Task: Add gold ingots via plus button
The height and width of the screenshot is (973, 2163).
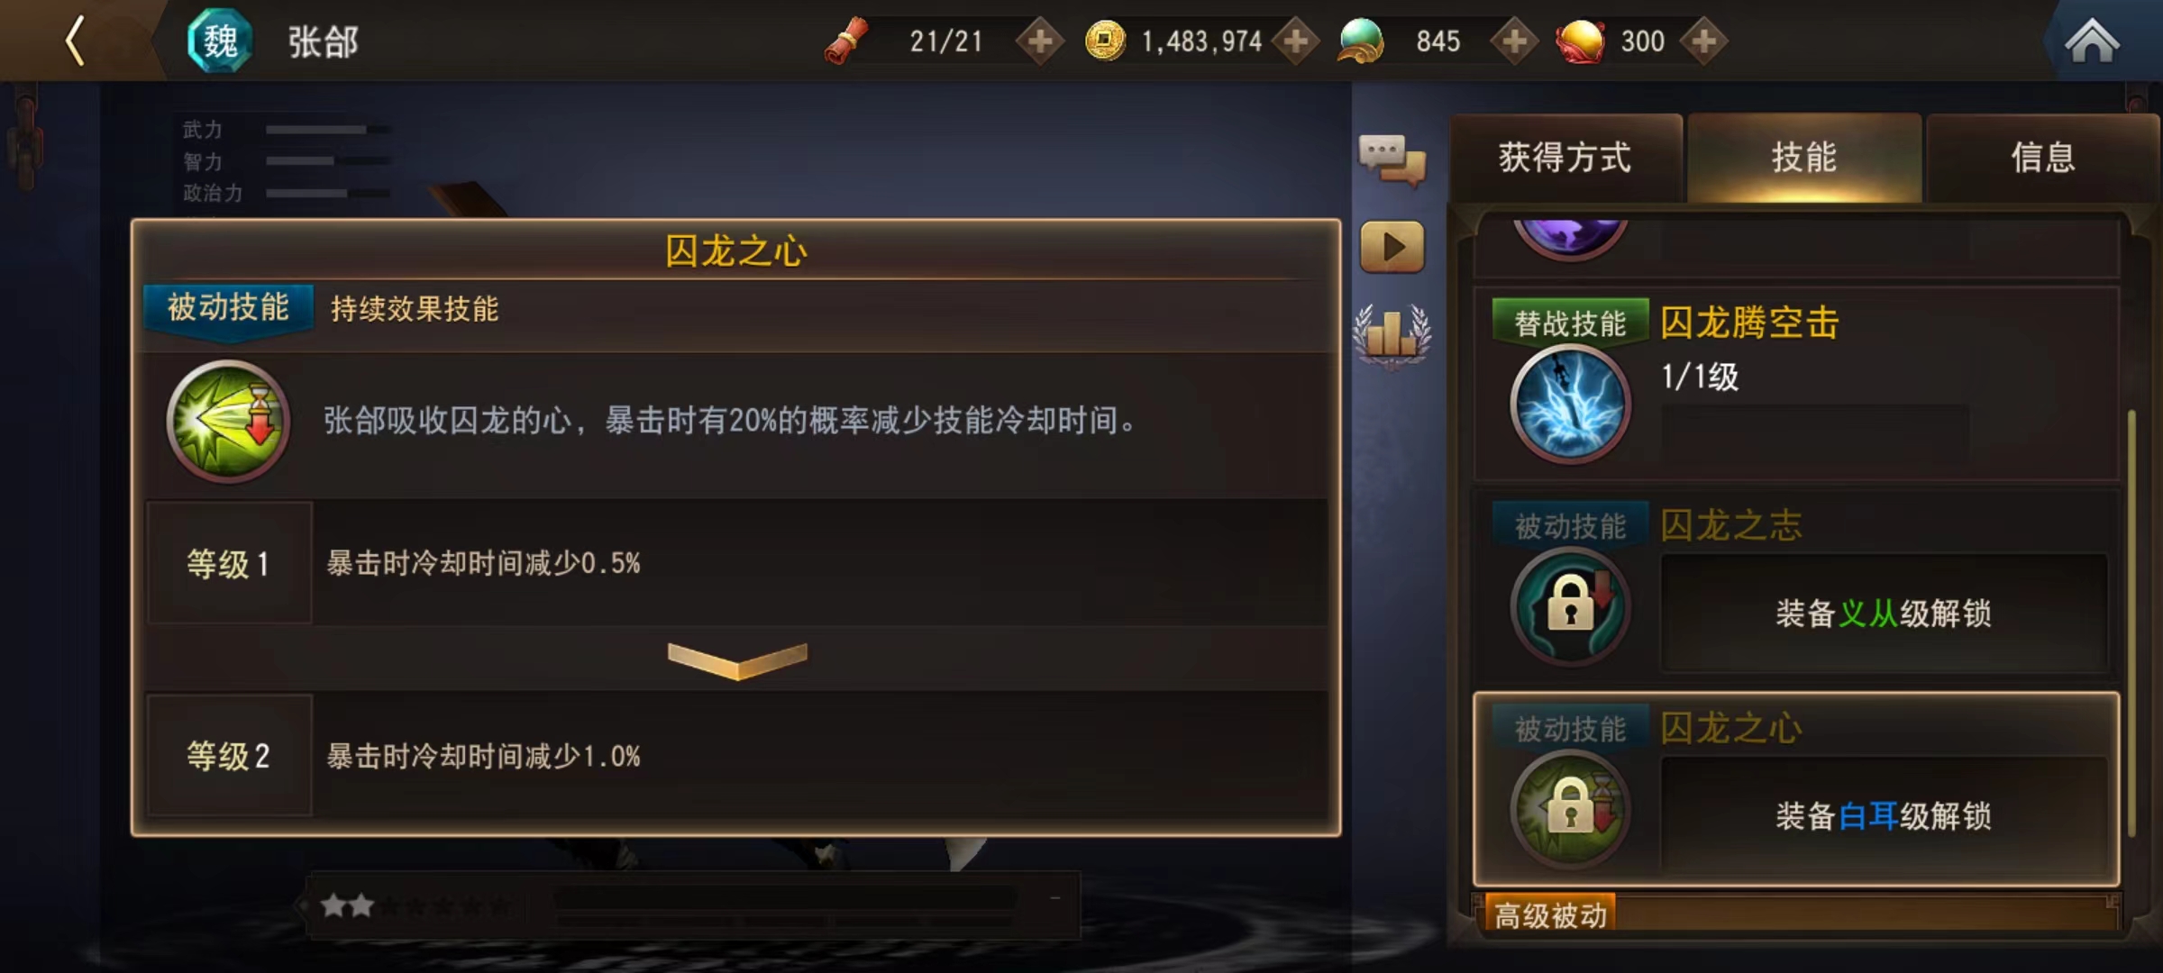Action: tap(1704, 41)
